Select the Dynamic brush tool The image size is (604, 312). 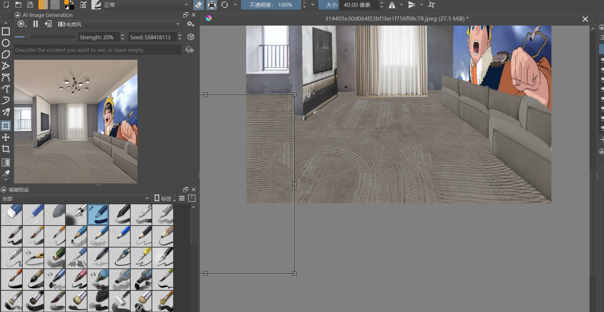pos(6,101)
